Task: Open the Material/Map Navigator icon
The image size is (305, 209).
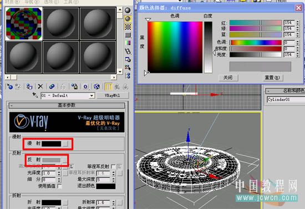Action: (128, 75)
